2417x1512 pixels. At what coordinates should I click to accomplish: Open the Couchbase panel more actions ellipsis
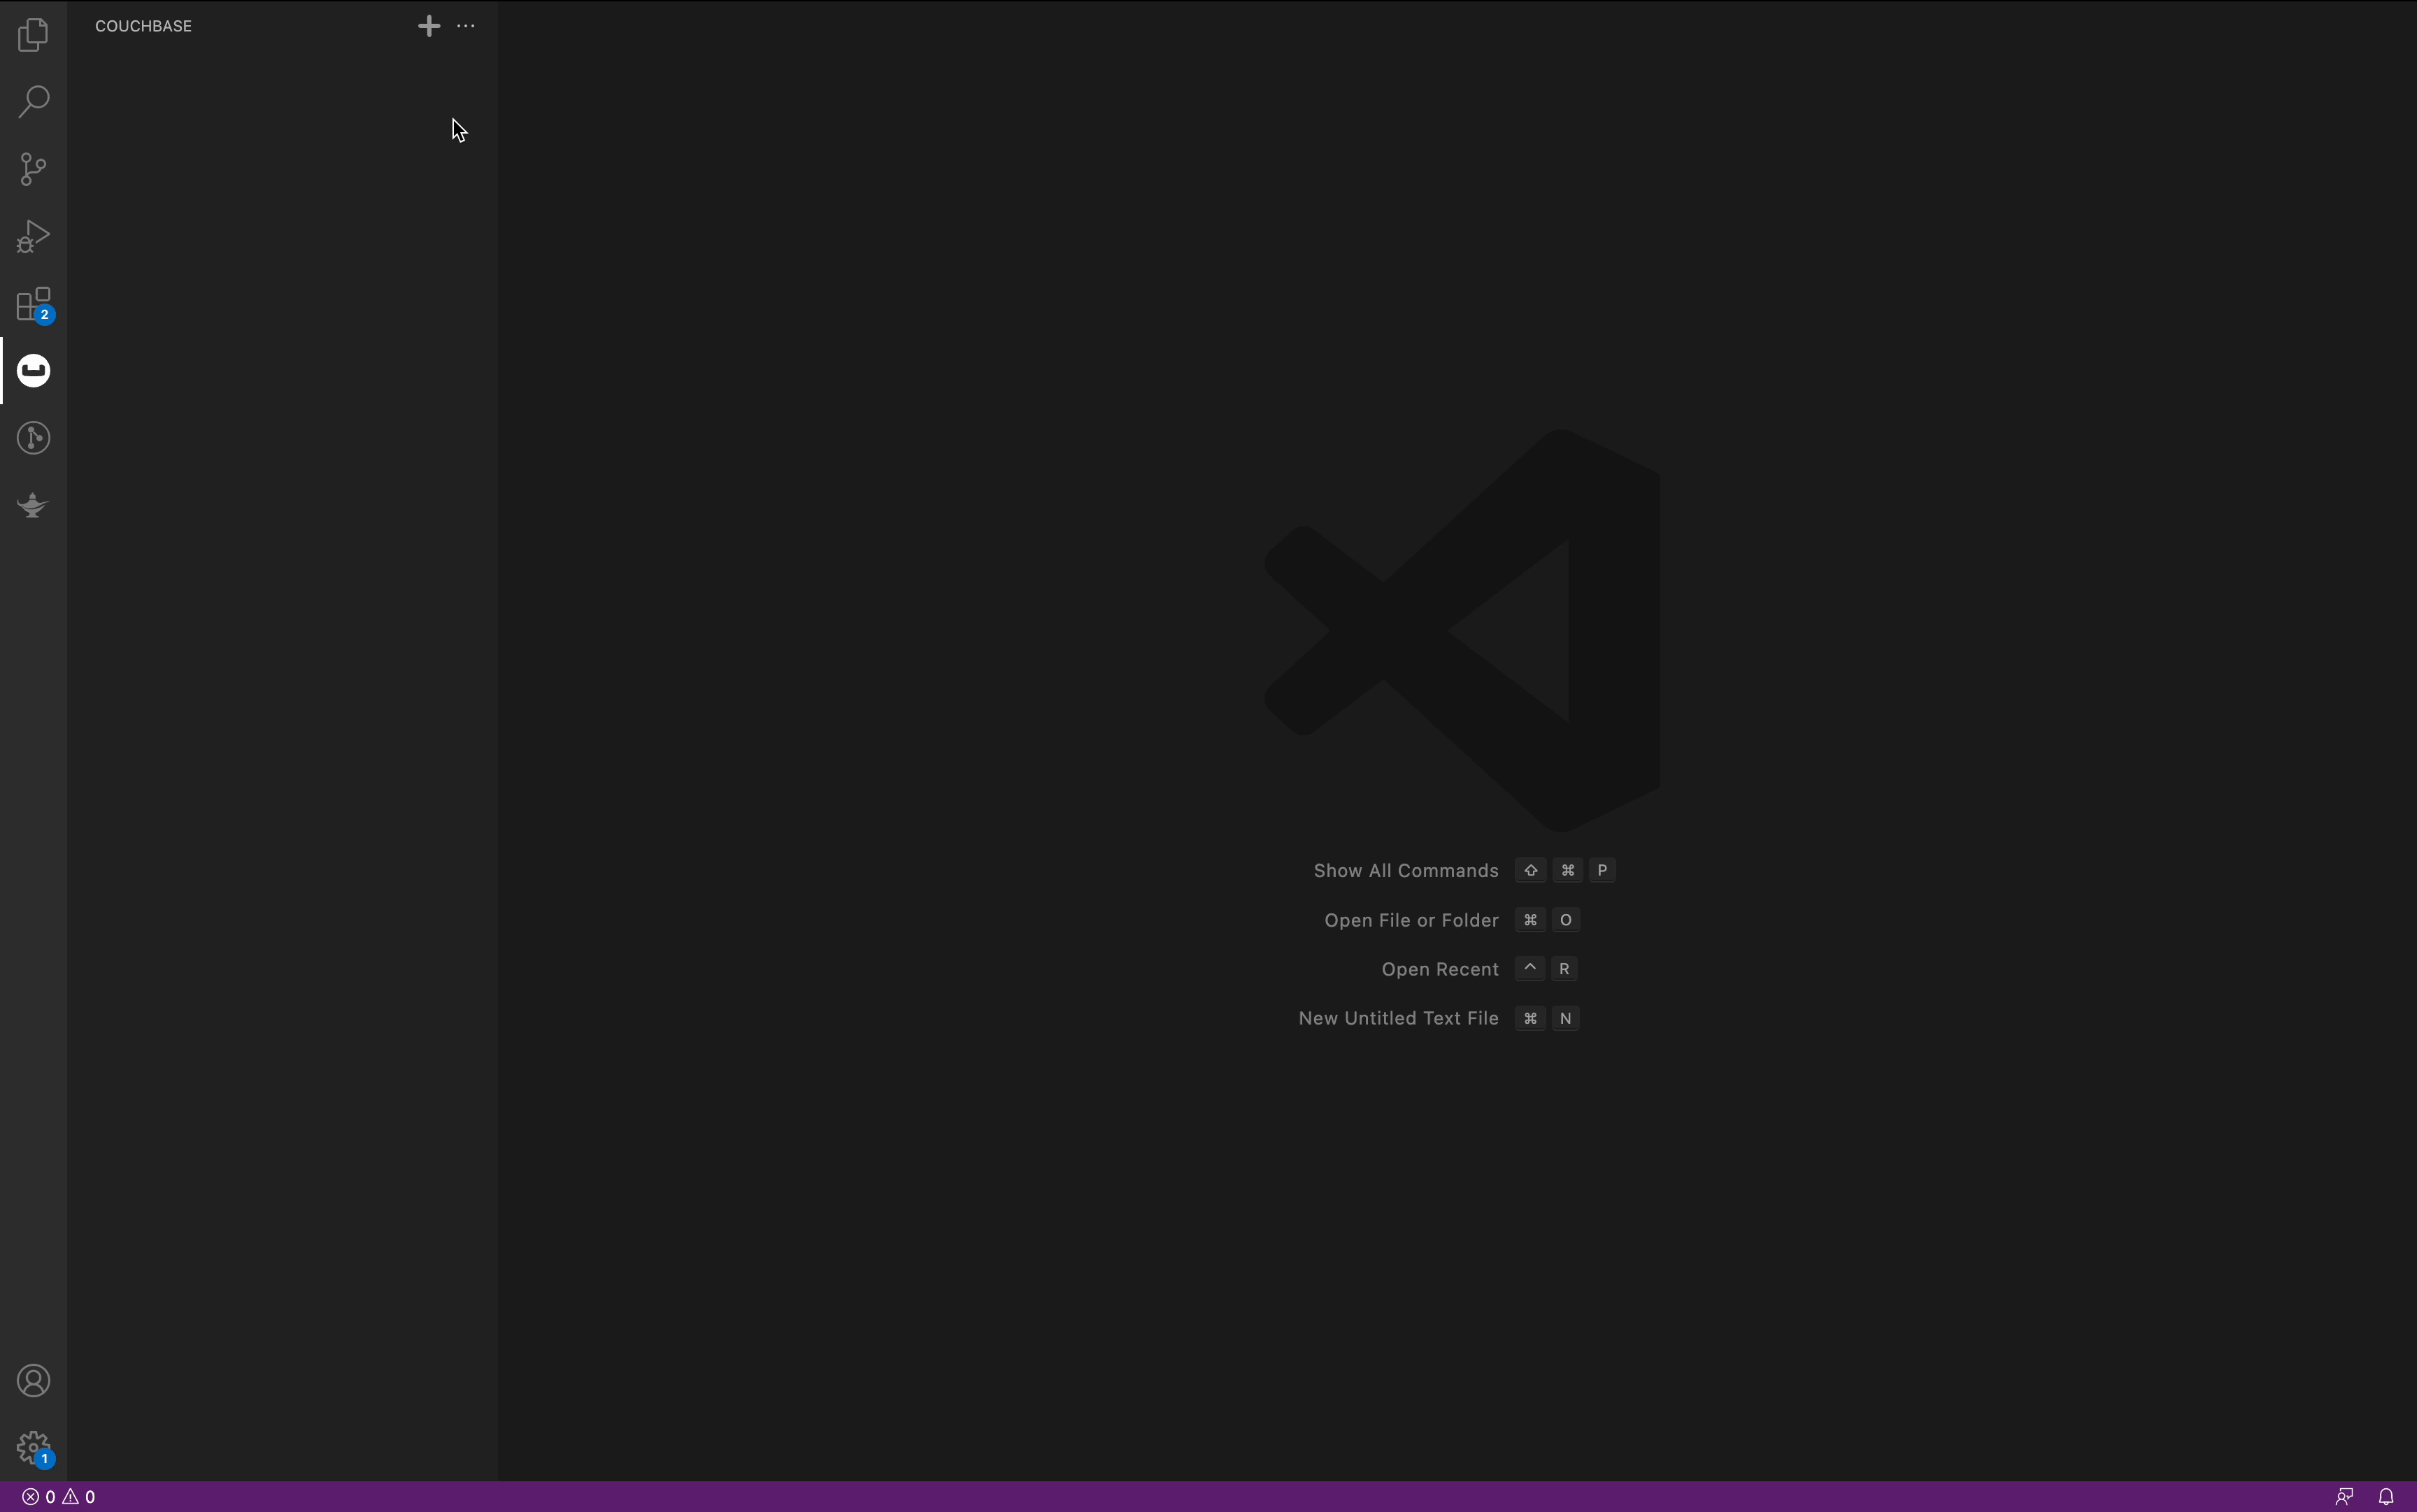point(466,26)
